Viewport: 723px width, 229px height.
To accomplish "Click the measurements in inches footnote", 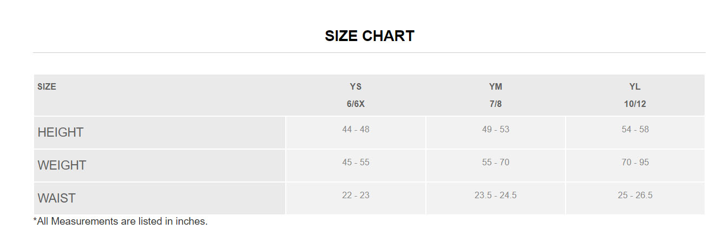I will pyautogui.click(x=121, y=221).
